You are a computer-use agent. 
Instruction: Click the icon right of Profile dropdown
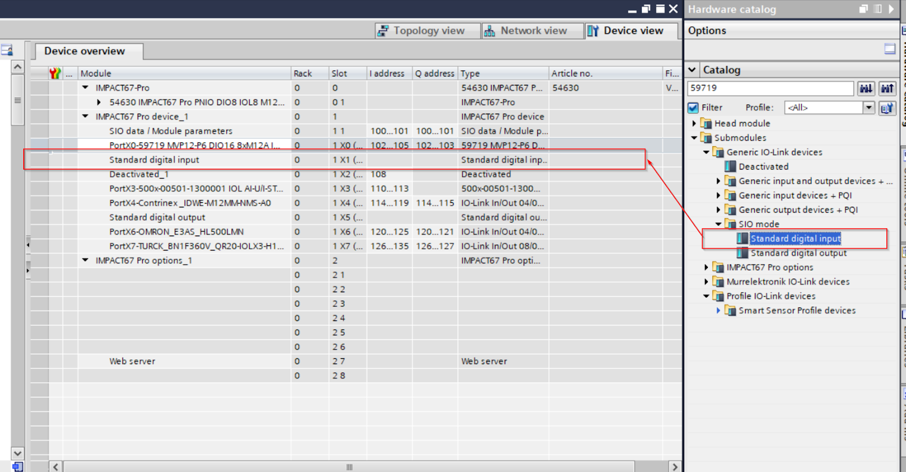[887, 107]
